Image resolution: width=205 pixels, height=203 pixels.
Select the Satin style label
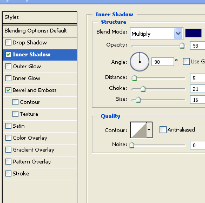[x=18, y=126]
